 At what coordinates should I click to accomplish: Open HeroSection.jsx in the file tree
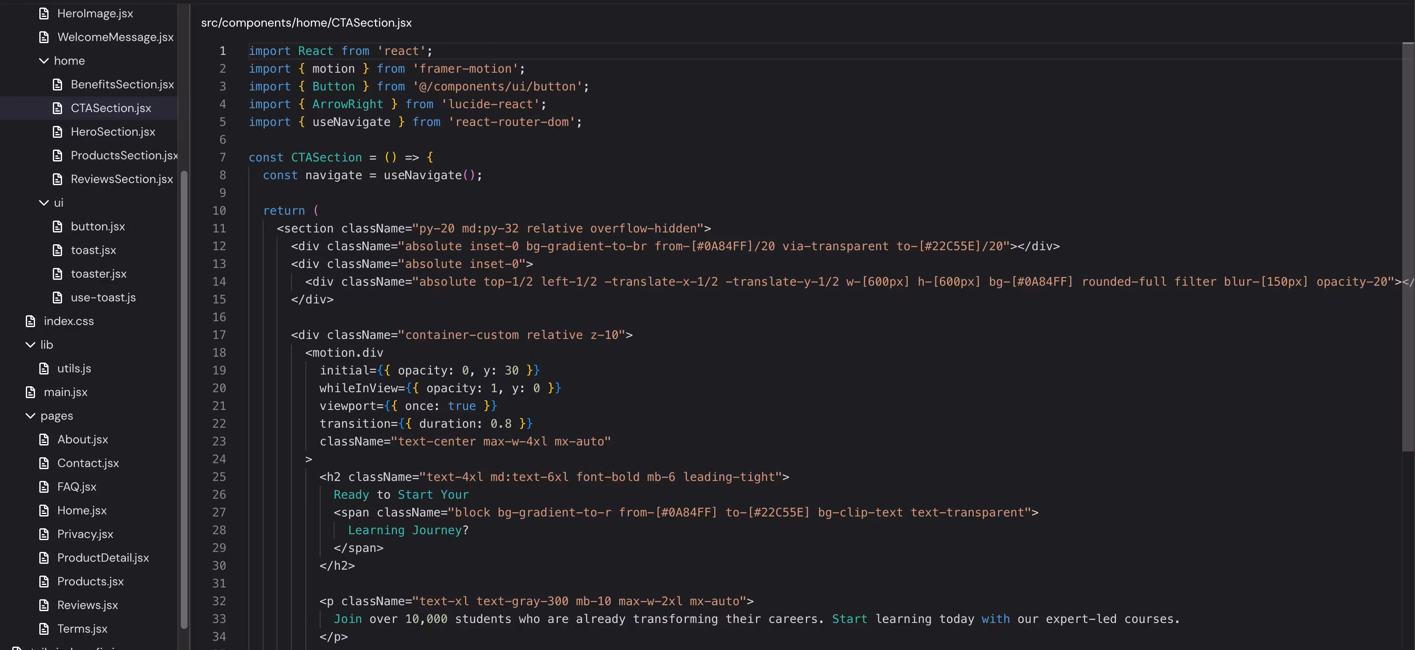point(113,132)
